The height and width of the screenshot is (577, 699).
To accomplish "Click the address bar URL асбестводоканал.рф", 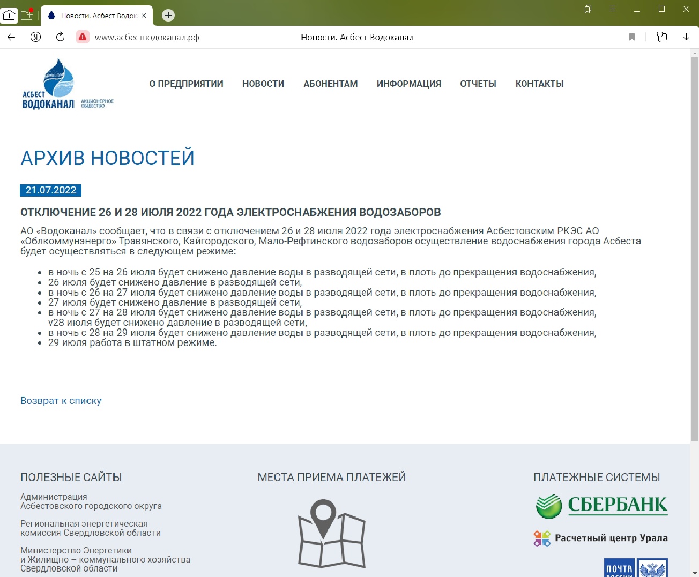I will 147,38.
